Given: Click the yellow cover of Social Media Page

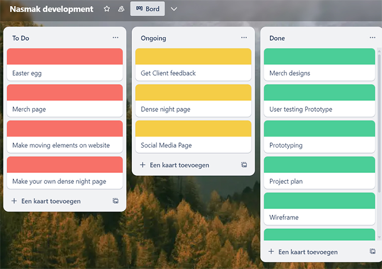Looking at the screenshot, I should point(193,129).
